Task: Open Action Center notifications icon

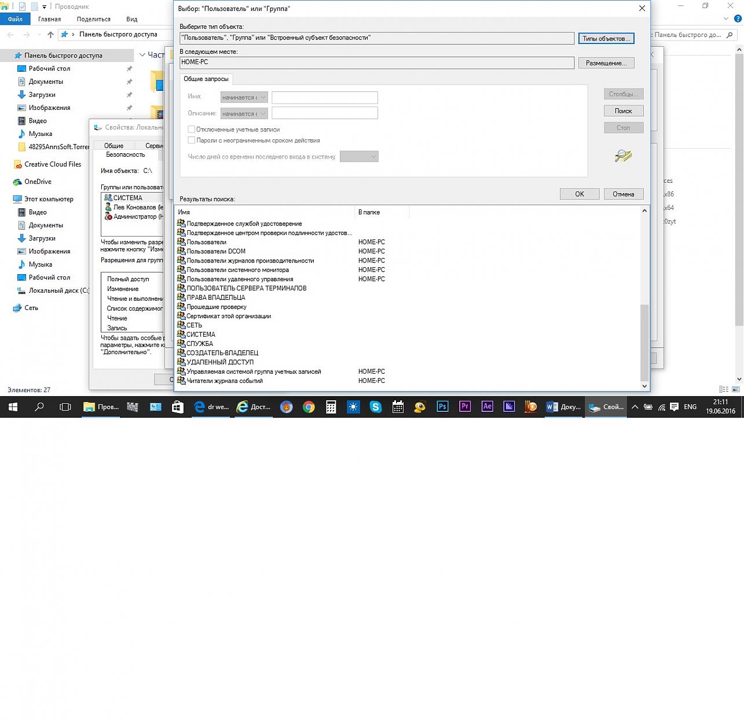Action: 674,407
